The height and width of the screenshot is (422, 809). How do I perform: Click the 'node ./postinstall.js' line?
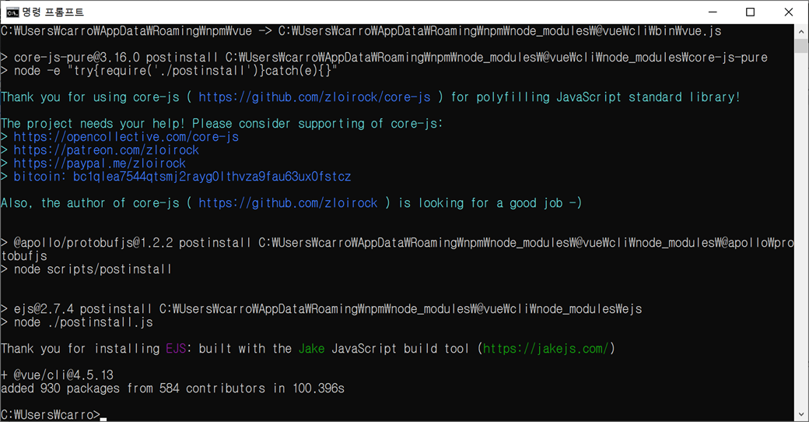[76, 322]
